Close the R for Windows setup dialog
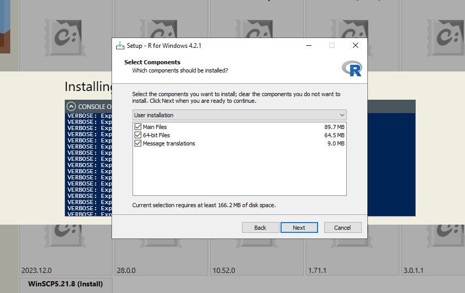The width and height of the screenshot is (465, 293). (355, 45)
